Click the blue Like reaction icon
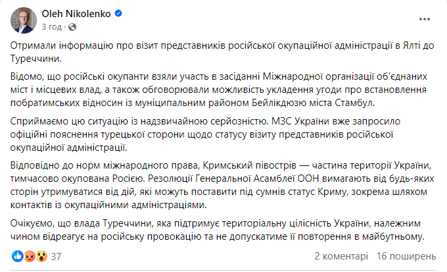The width and height of the screenshot is (447, 272). (x=16, y=256)
